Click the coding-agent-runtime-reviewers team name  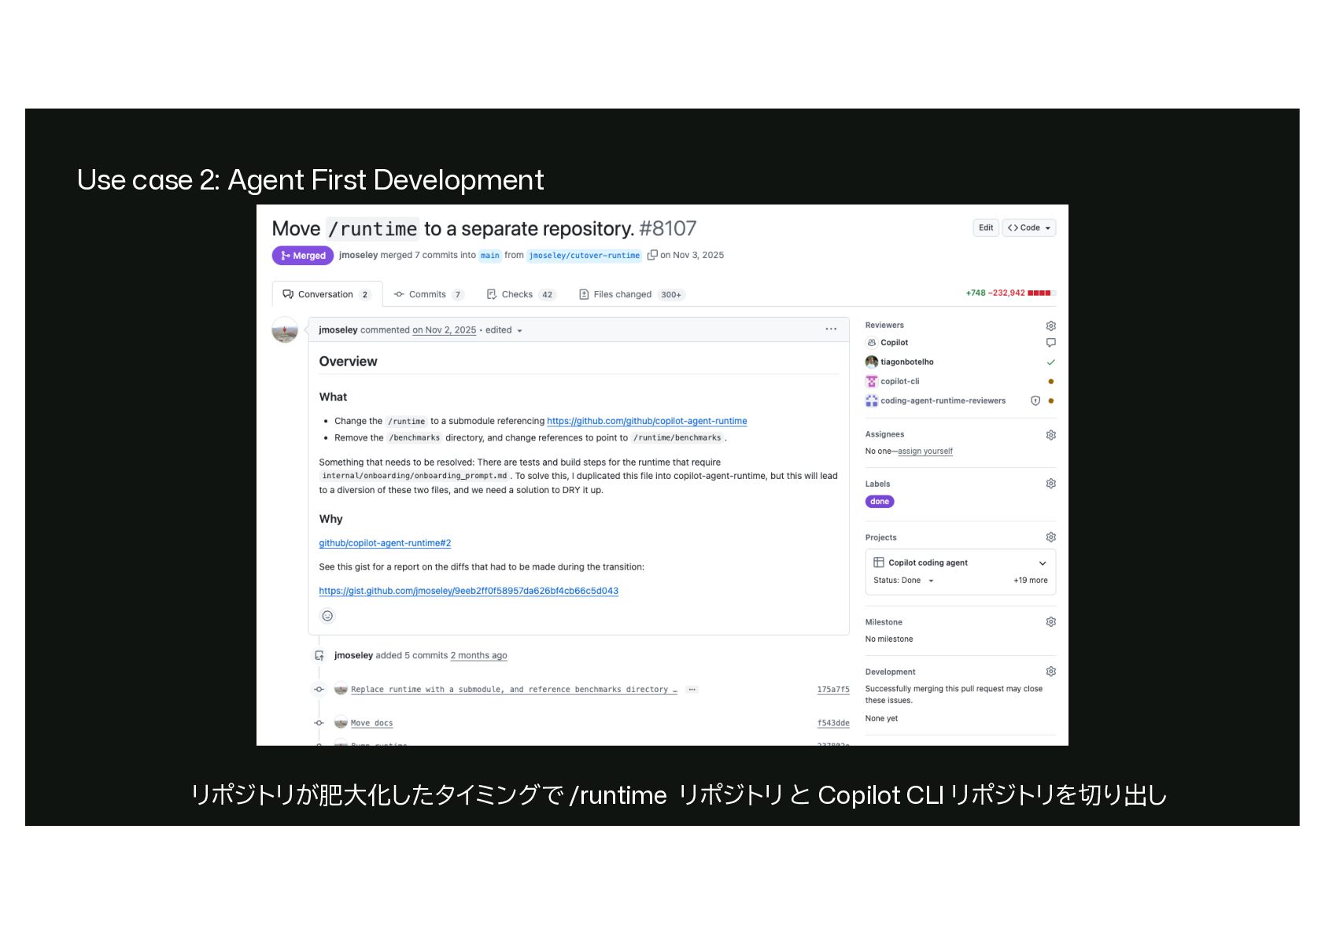click(943, 401)
